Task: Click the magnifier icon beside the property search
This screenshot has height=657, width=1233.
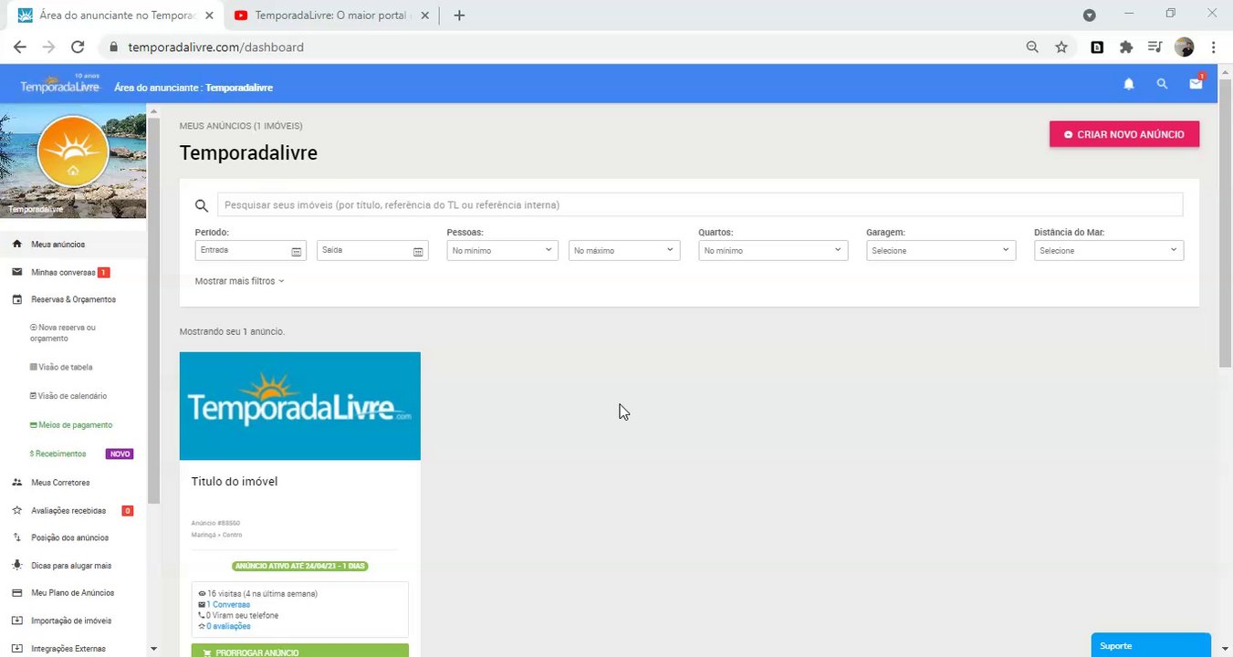Action: coord(202,205)
